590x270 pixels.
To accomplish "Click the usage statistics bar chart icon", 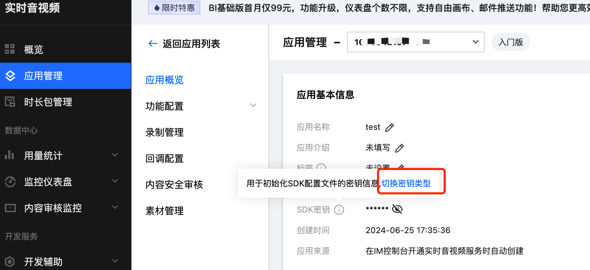I will tap(10, 155).
